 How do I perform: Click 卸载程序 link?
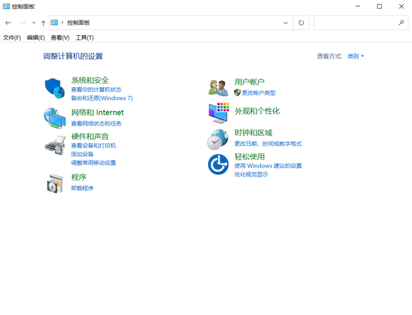tap(82, 188)
